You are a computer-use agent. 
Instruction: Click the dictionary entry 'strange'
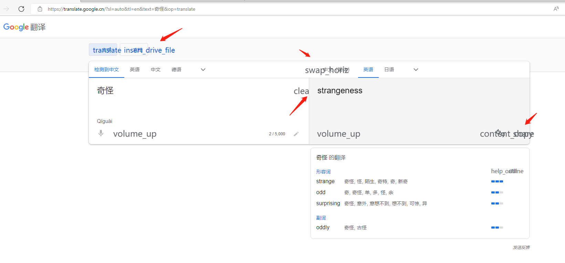tap(325, 181)
